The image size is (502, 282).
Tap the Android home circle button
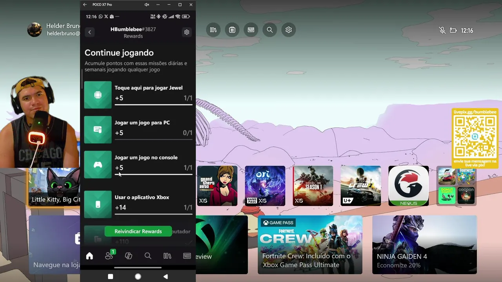pyautogui.click(x=138, y=277)
